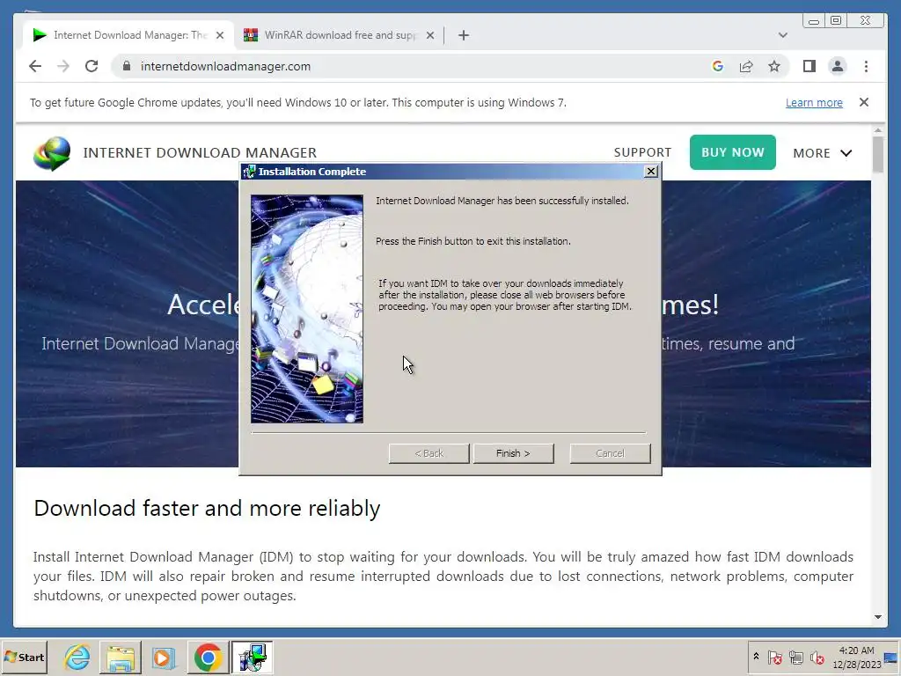Image resolution: width=901 pixels, height=676 pixels.
Task: Show hidden system tray icons
Action: click(x=756, y=657)
